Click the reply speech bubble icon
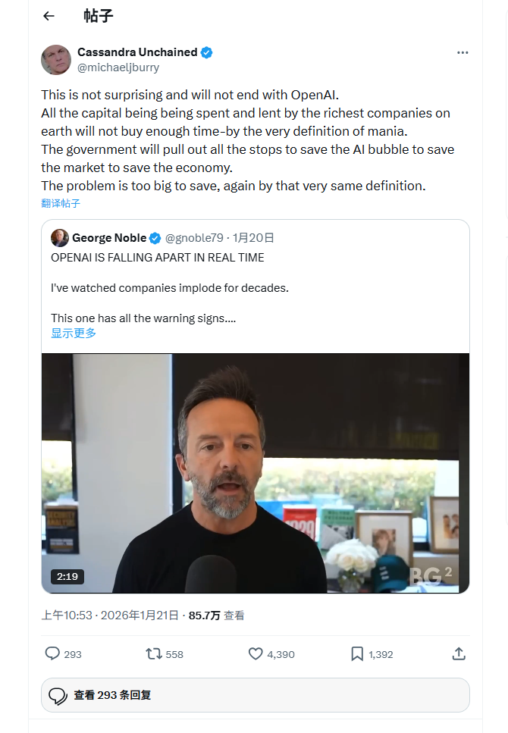This screenshot has width=508, height=733. click(x=52, y=653)
